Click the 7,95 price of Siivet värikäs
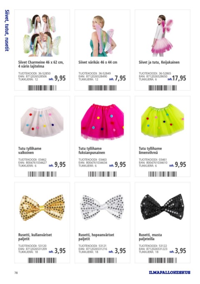 point(120,78)
